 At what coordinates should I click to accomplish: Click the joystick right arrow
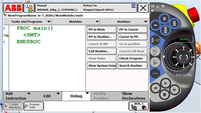pyautogui.click(x=193, y=57)
